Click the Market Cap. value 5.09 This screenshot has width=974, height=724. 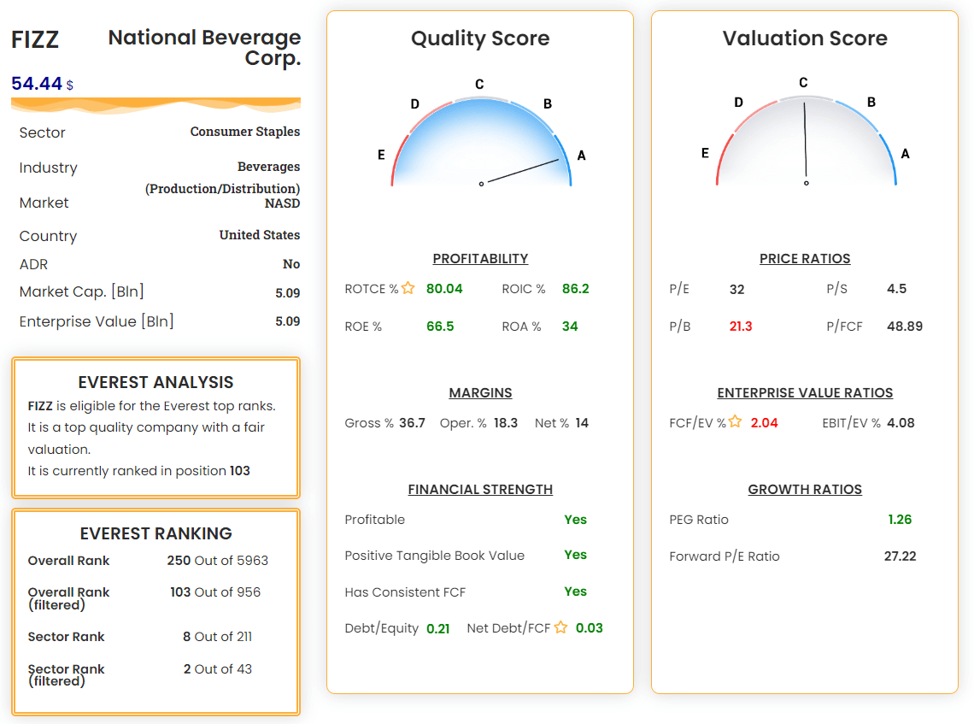pyautogui.click(x=288, y=292)
